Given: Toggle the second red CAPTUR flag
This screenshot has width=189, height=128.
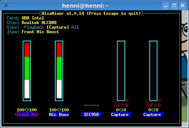Looking at the screenshot, I should [x=153, y=105].
